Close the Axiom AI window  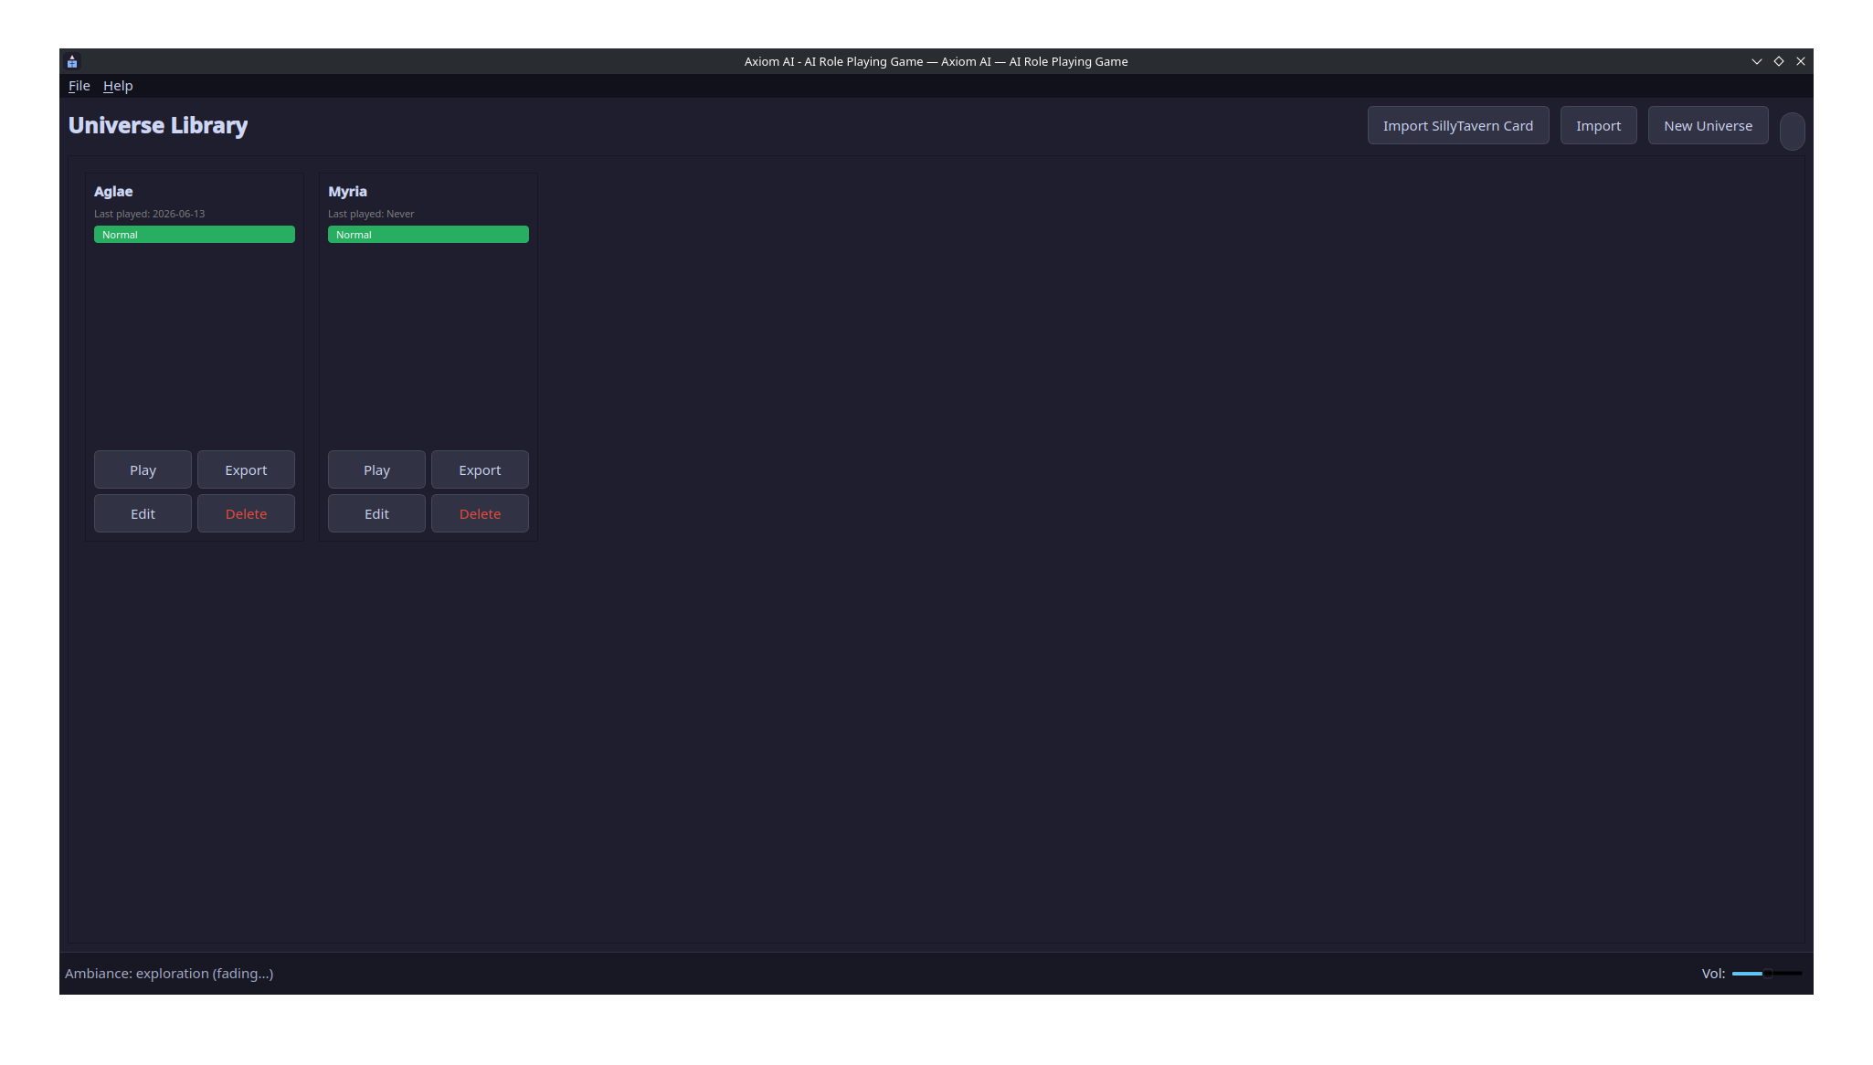click(x=1800, y=62)
